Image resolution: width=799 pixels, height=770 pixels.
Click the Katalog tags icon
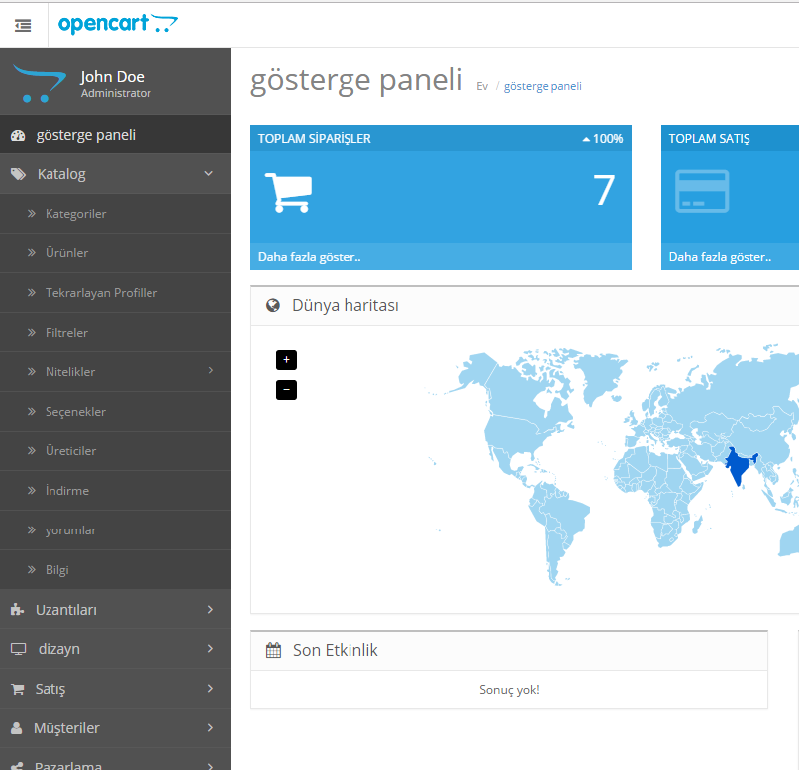pyautogui.click(x=19, y=174)
